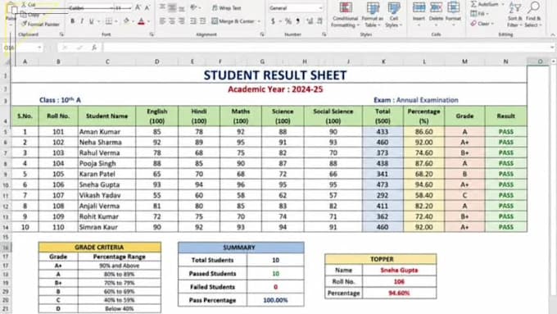This screenshot has height=314, width=557.
Task: Expand the Merge & Center dropdown arrow
Action: tap(259, 21)
